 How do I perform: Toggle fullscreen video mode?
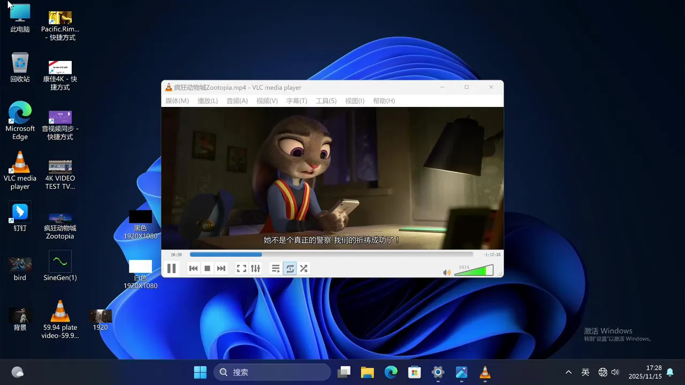pyautogui.click(x=241, y=268)
